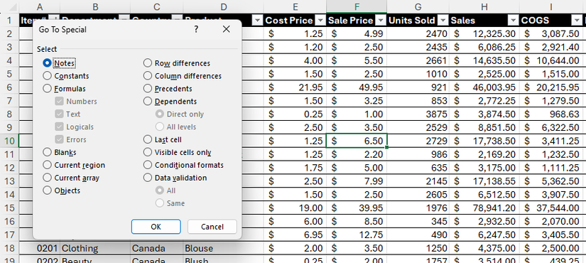Select row 10 header

pyautogui.click(x=9, y=141)
